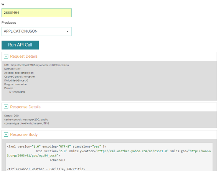
Task: Click the Carlisle, GB title line
Action: tap(46, 169)
